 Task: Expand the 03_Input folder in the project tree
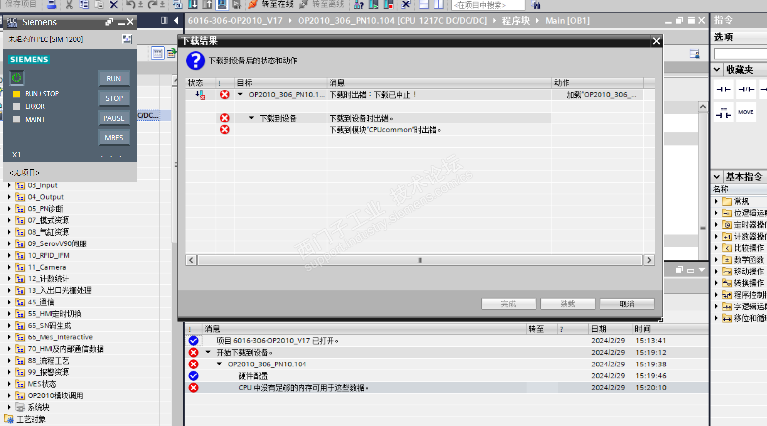coord(9,185)
